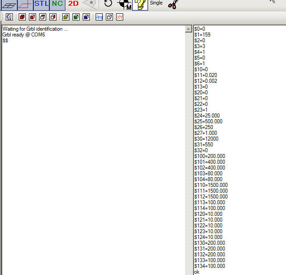
Task: Click the zoom page magnifier icon
Action: pos(9,17)
